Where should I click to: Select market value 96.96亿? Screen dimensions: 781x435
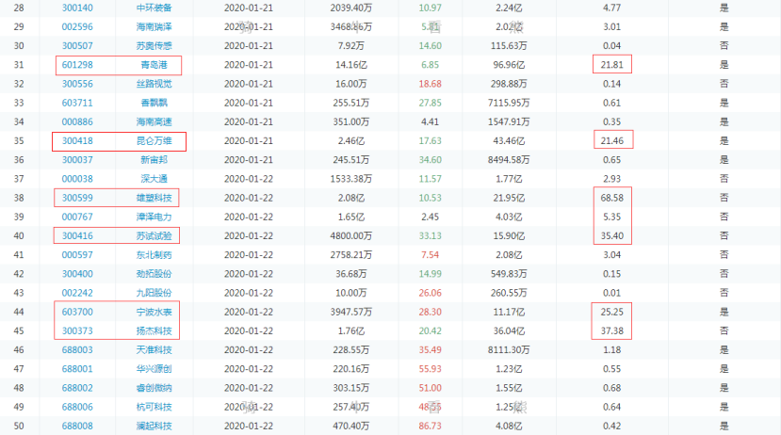click(x=509, y=65)
